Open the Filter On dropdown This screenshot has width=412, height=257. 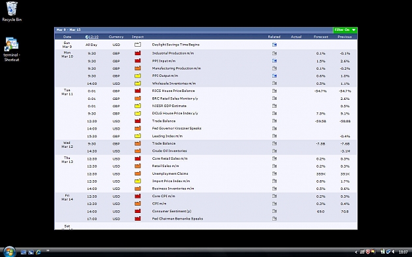[x=345, y=30]
